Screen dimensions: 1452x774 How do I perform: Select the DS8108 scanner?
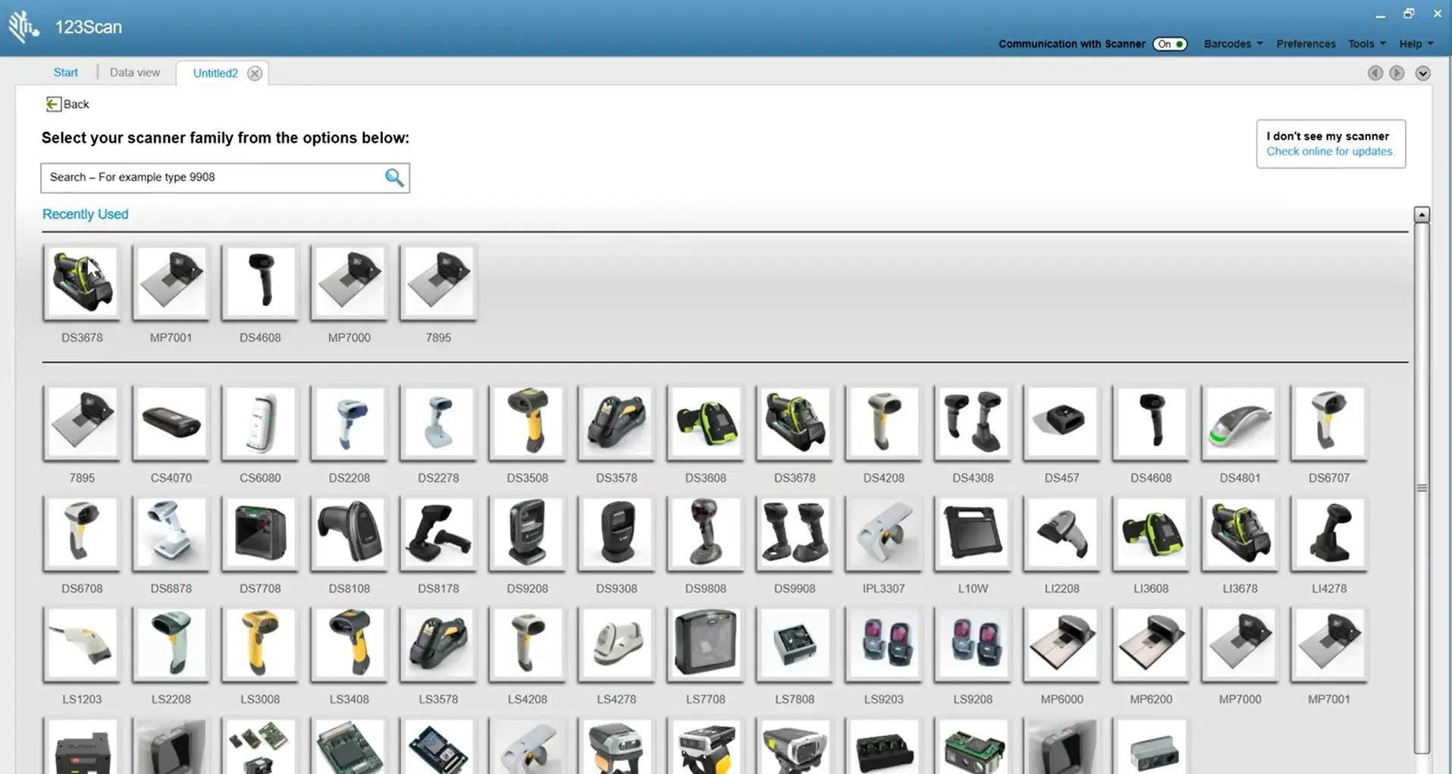pyautogui.click(x=349, y=534)
